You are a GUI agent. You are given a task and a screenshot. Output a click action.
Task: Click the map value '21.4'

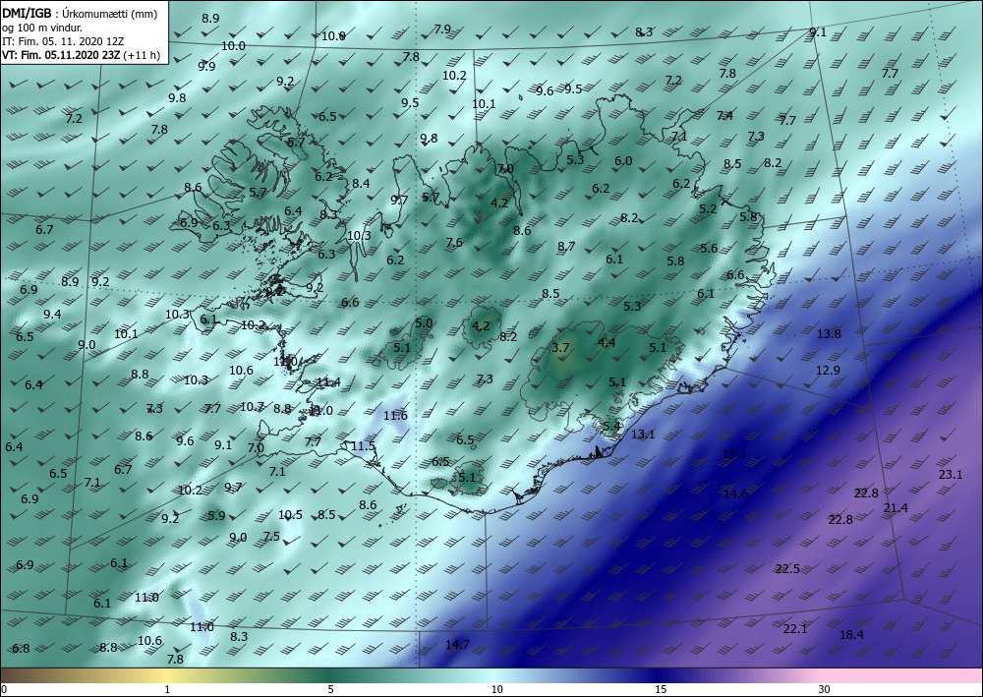tap(896, 507)
